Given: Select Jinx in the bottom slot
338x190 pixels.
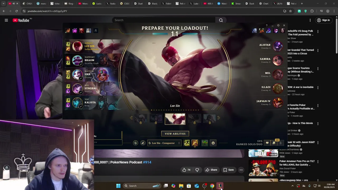Looking at the screenshot, I should coord(77,74).
